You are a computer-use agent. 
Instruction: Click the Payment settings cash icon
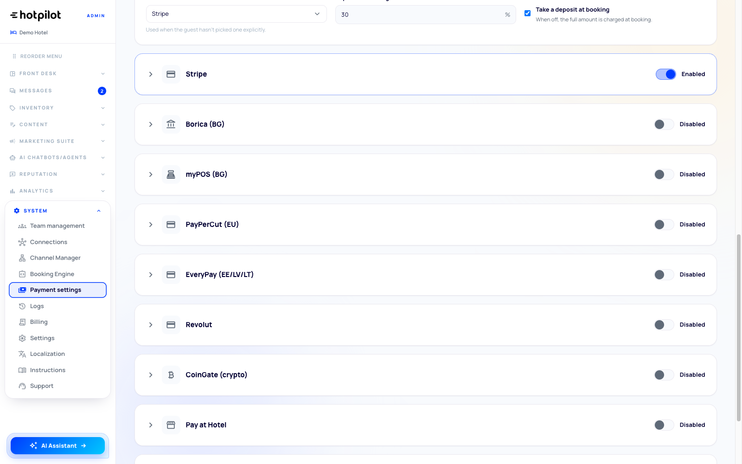[22, 290]
